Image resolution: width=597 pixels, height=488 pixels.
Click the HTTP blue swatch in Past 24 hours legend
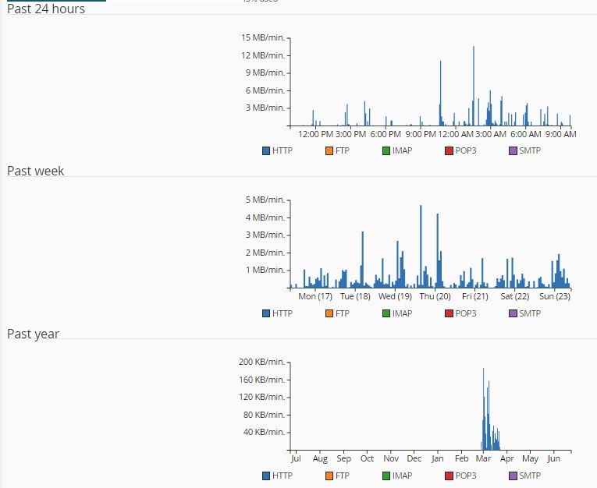pyautogui.click(x=266, y=151)
